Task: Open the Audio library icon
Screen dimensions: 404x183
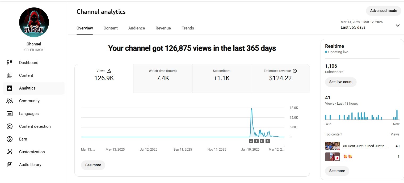Action: tap(10, 165)
